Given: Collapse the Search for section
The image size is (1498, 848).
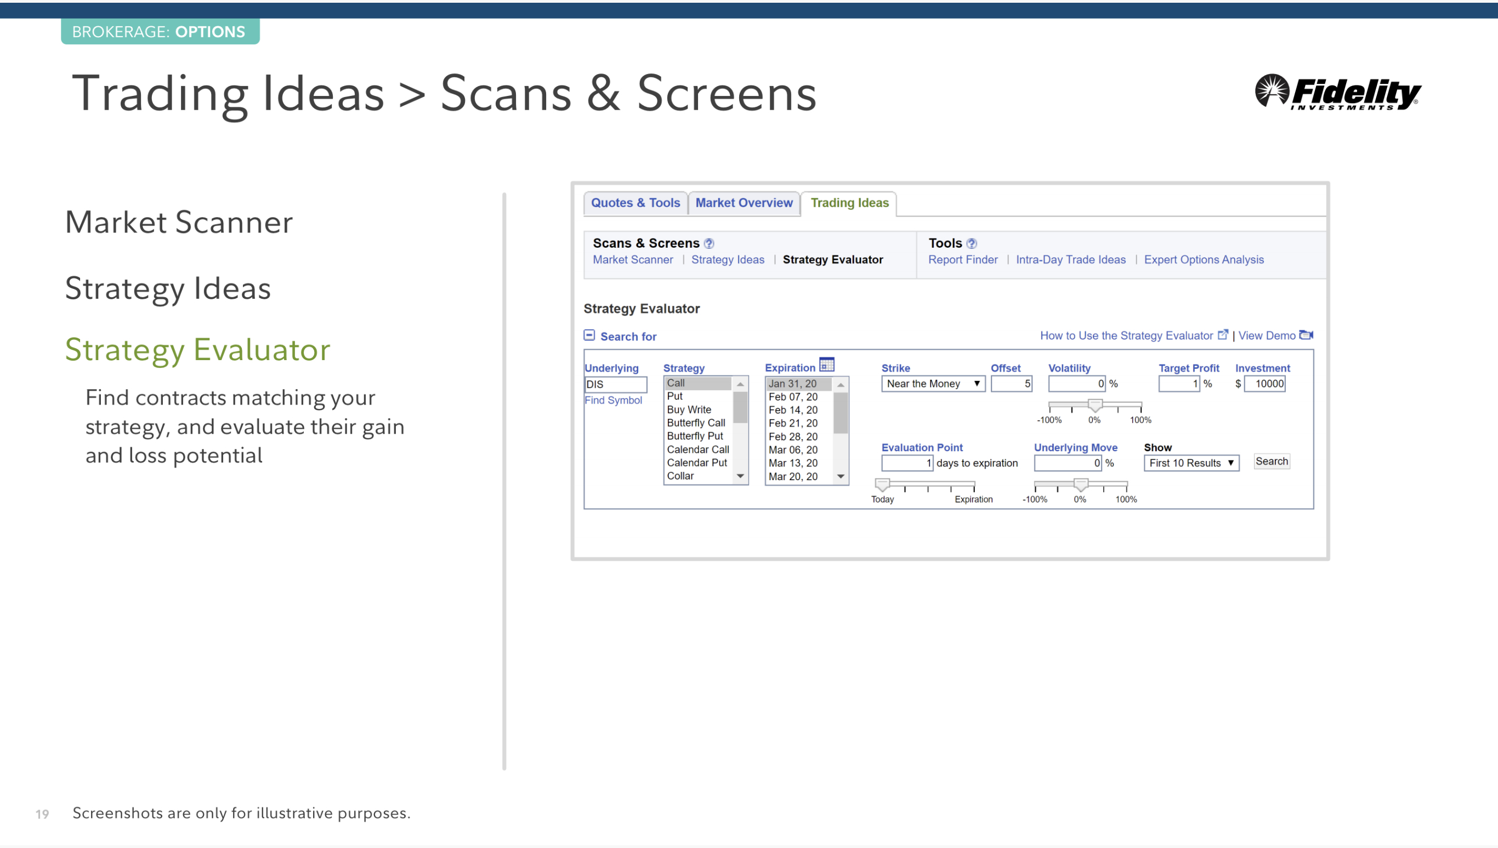Looking at the screenshot, I should click(x=589, y=335).
